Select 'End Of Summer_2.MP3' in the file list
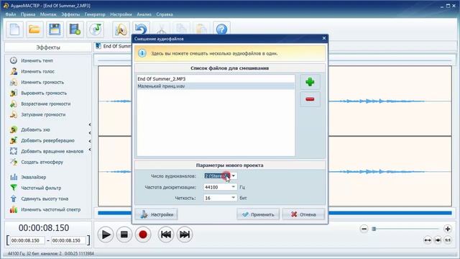Image resolution: width=460 pixels, height=259 pixels. 216,79
